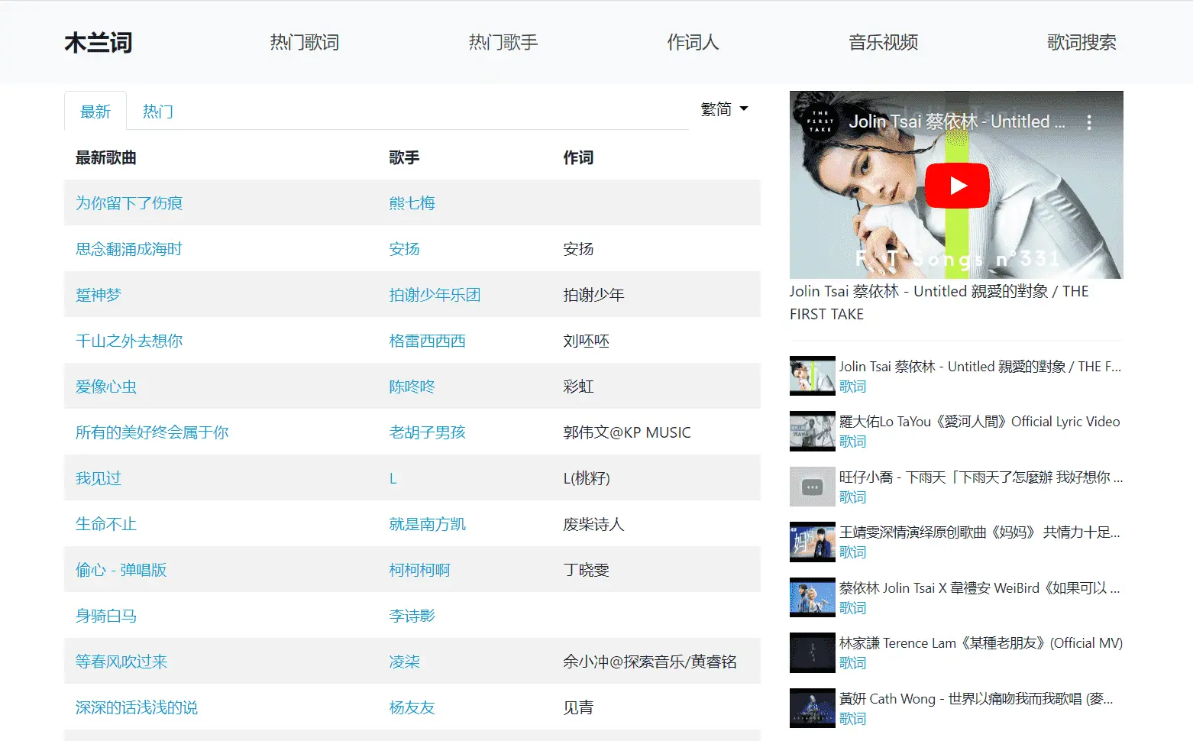This screenshot has width=1193, height=741.
Task: Open the 黃妍 Cath Wong video thumbnail
Action: pyautogui.click(x=811, y=707)
